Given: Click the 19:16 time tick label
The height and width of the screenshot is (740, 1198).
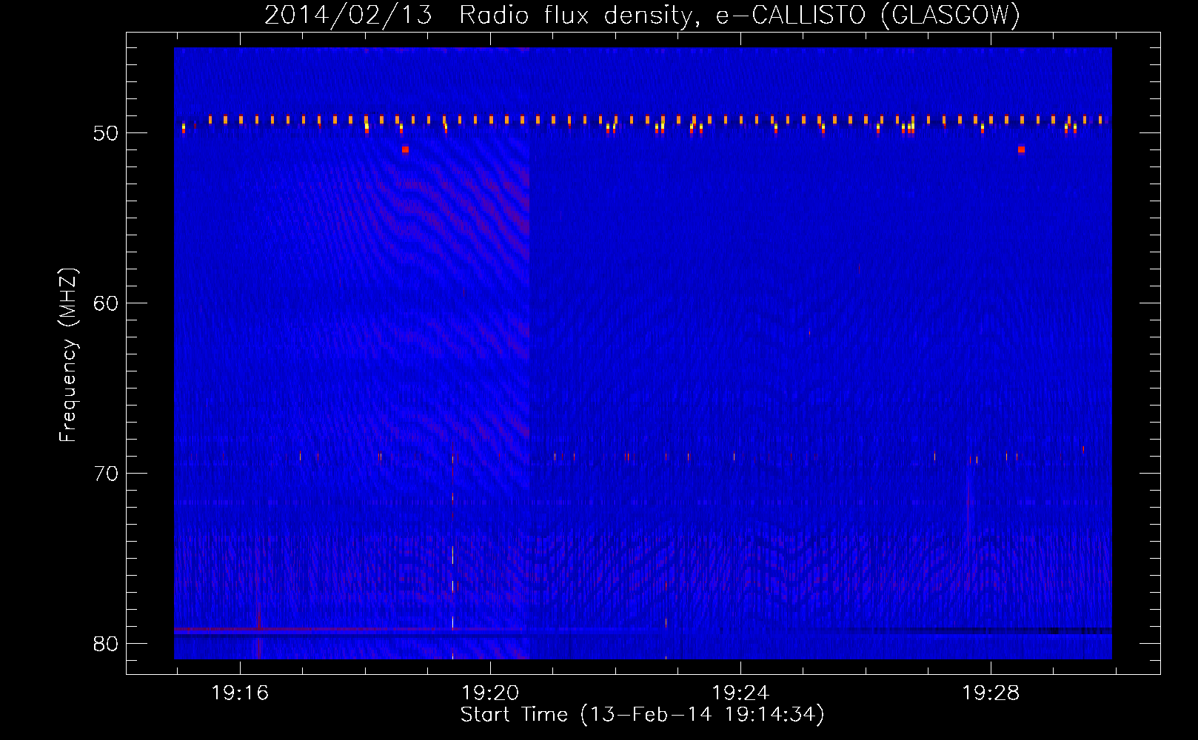Looking at the screenshot, I should pyautogui.click(x=240, y=693).
